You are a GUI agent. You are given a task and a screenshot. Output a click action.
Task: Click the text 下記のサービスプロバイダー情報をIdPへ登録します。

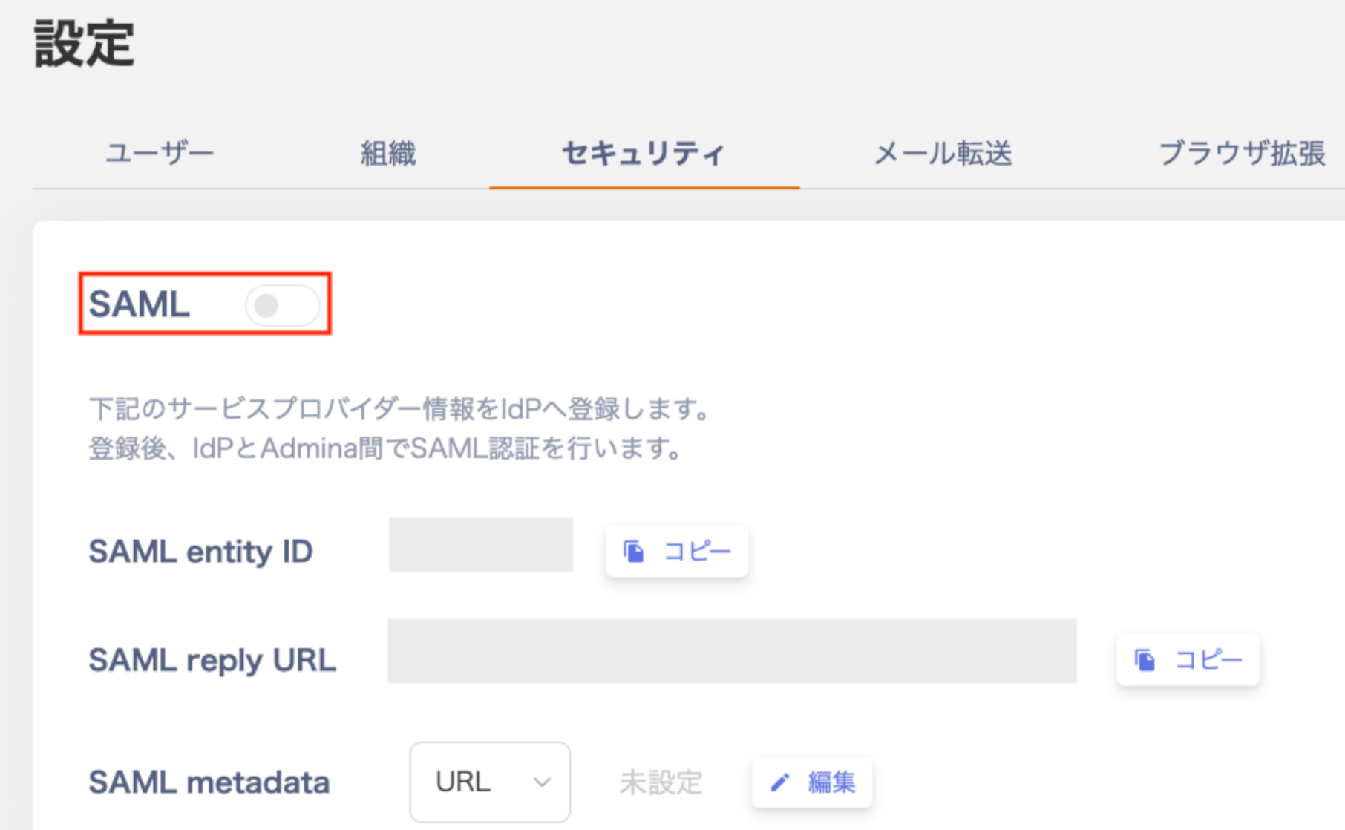(401, 409)
